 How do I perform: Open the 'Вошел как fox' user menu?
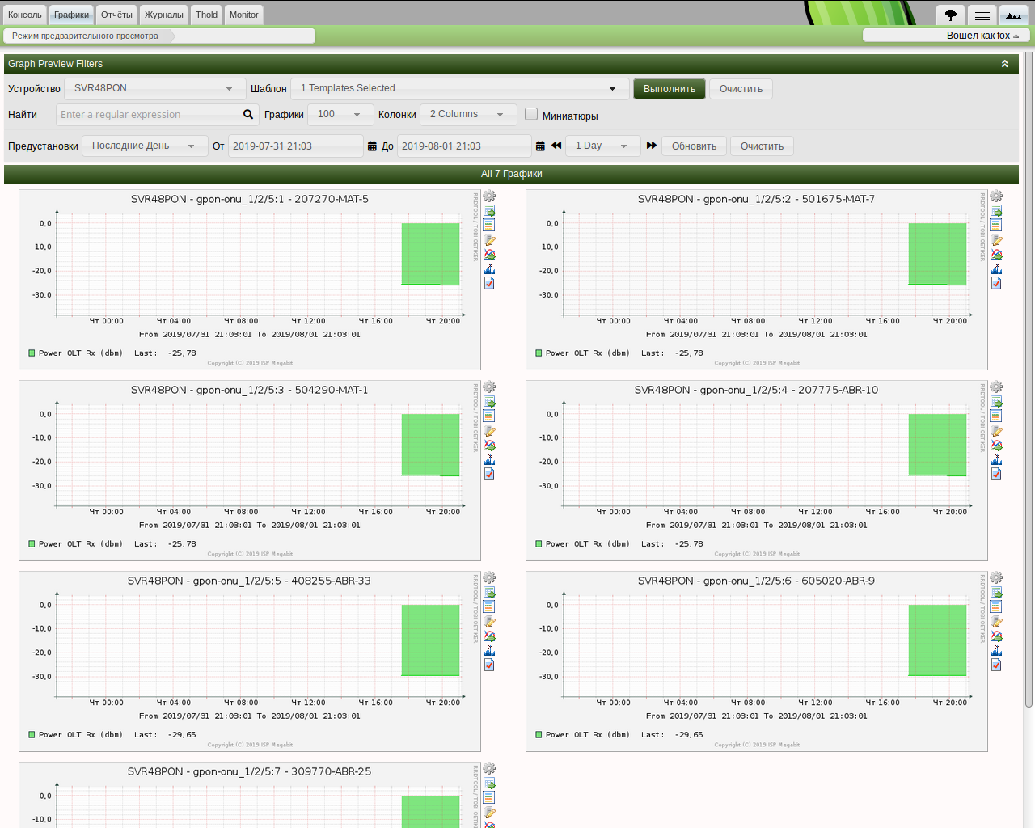pyautogui.click(x=946, y=36)
